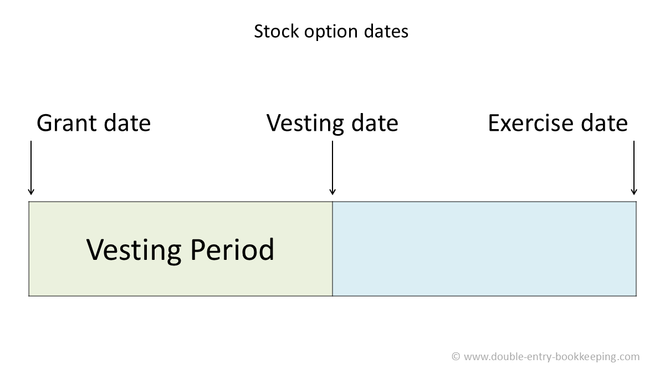Open the www.double-entry-bookkeeping.com link
This screenshot has height=374, width=665.
pyautogui.click(x=551, y=357)
